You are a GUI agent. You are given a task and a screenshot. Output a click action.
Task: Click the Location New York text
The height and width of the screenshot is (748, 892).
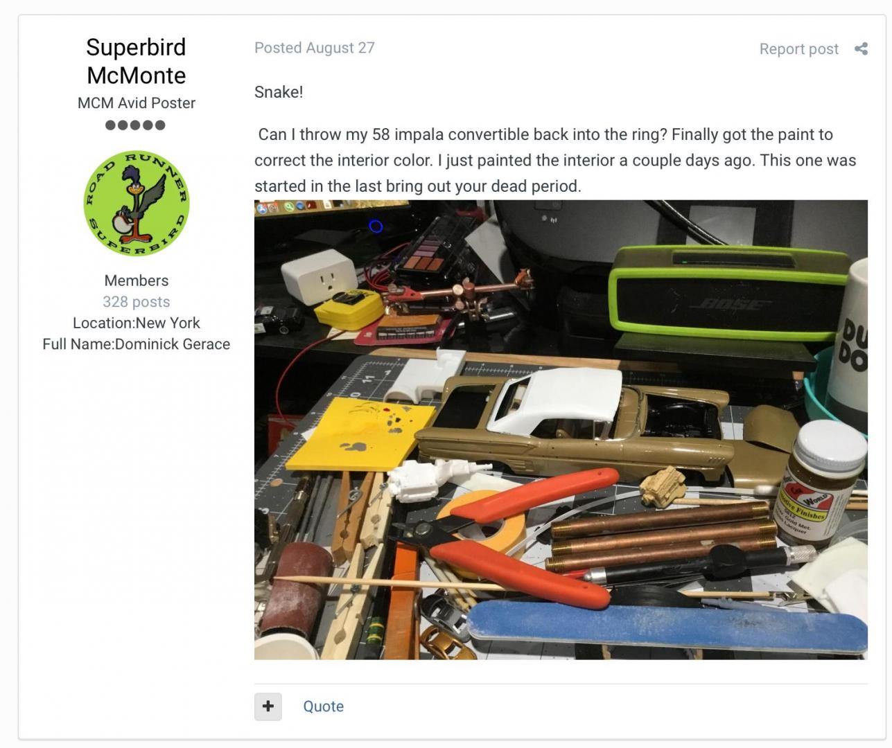[137, 323]
